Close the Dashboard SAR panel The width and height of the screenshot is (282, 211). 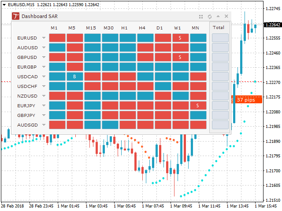(x=226, y=16)
